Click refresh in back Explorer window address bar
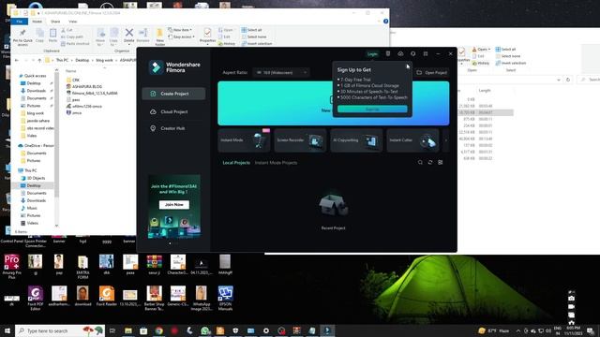Image resolution: width=600 pixels, height=337 pixels. pos(568,80)
